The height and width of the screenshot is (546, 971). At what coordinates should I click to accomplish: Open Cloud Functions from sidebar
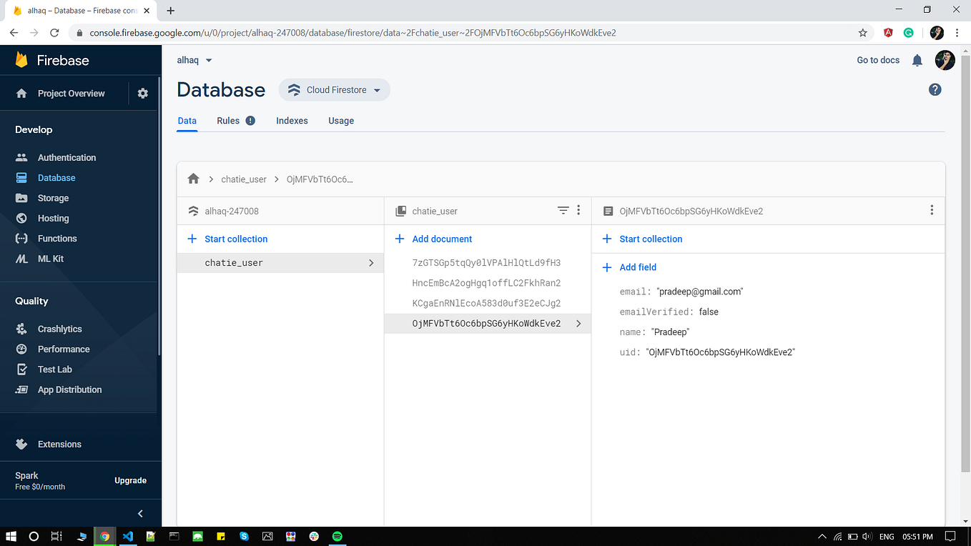click(x=57, y=238)
